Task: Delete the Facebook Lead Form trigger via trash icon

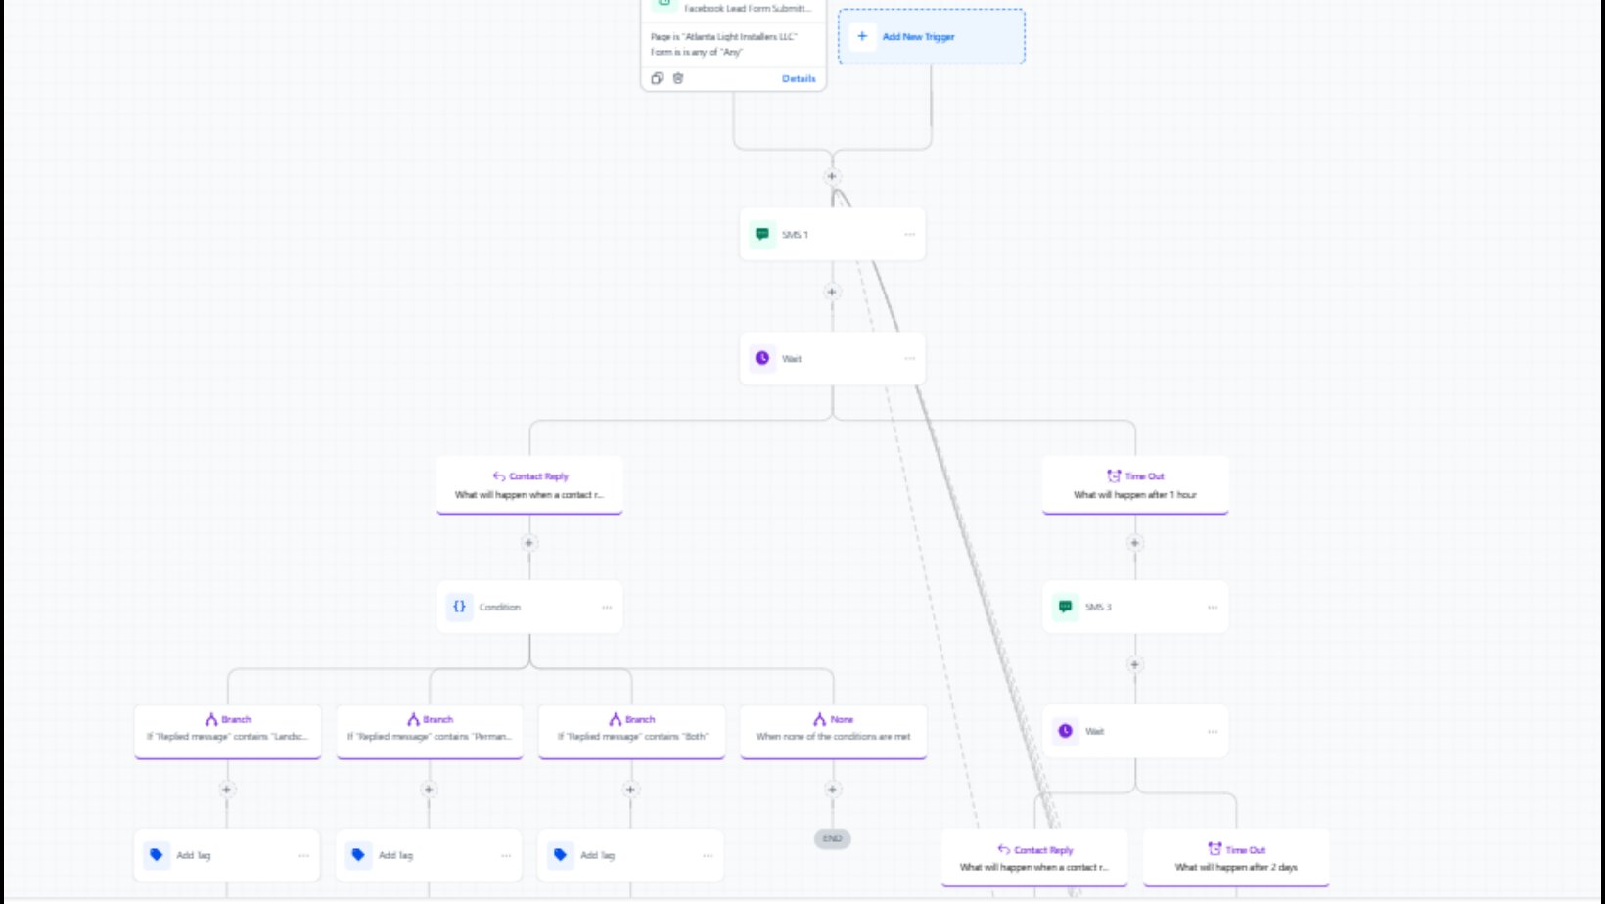Action: tap(678, 78)
